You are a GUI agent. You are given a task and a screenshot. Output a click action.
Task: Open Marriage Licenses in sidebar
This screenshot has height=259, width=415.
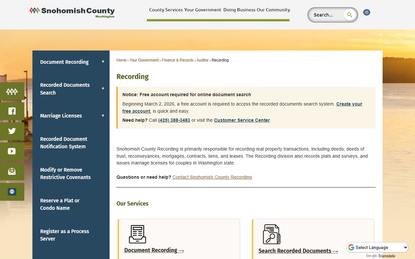[x=61, y=116]
